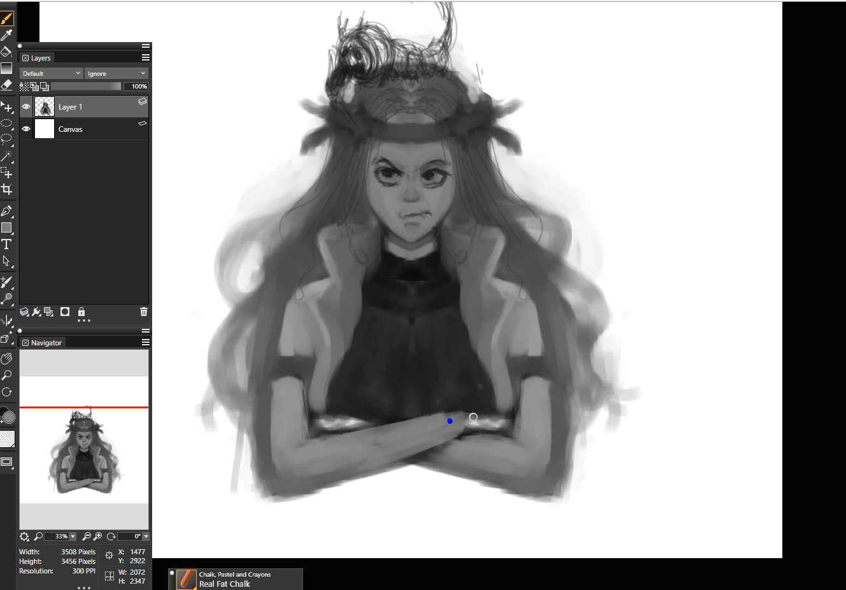The width and height of the screenshot is (846, 590).
Task: Click the Navigator preview thumbnail
Action: 84,440
